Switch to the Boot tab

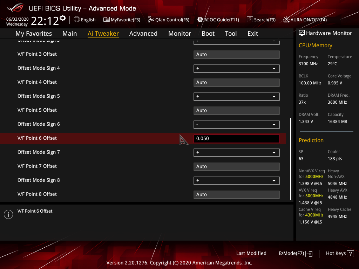coord(208,33)
